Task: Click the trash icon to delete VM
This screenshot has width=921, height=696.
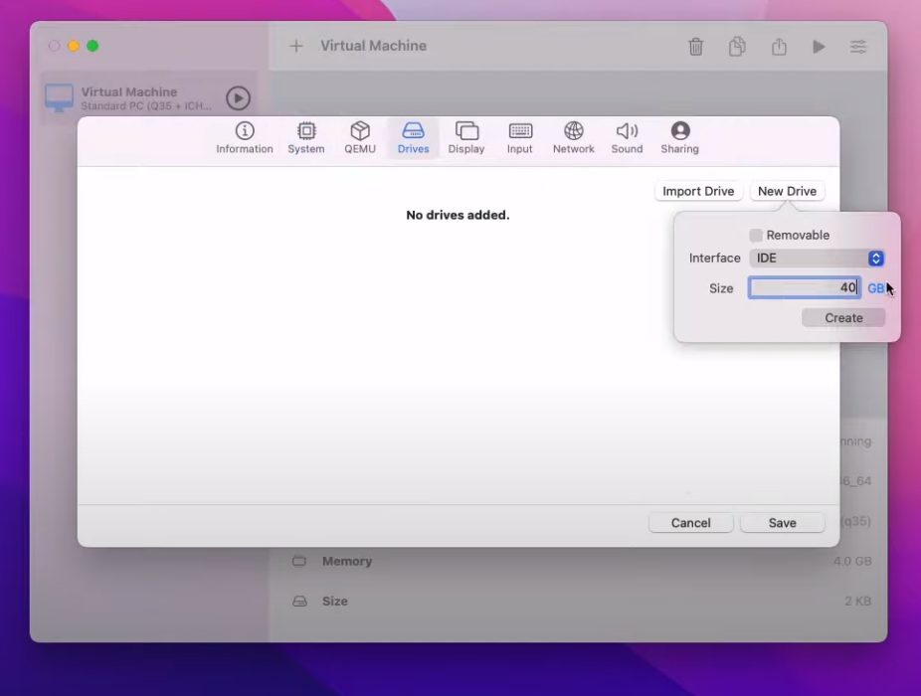Action: (696, 47)
